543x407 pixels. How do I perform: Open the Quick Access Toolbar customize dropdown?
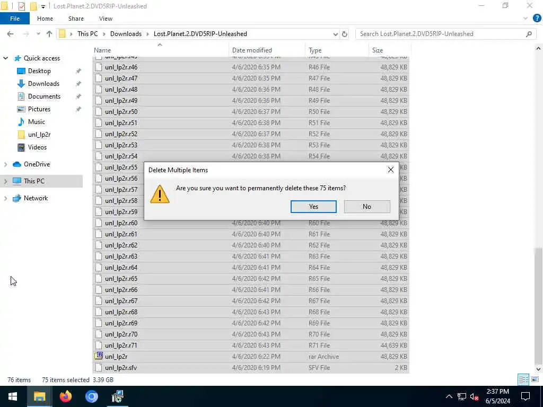coord(43,6)
